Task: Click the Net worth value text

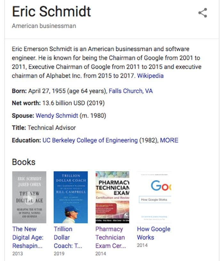Action: (71, 103)
